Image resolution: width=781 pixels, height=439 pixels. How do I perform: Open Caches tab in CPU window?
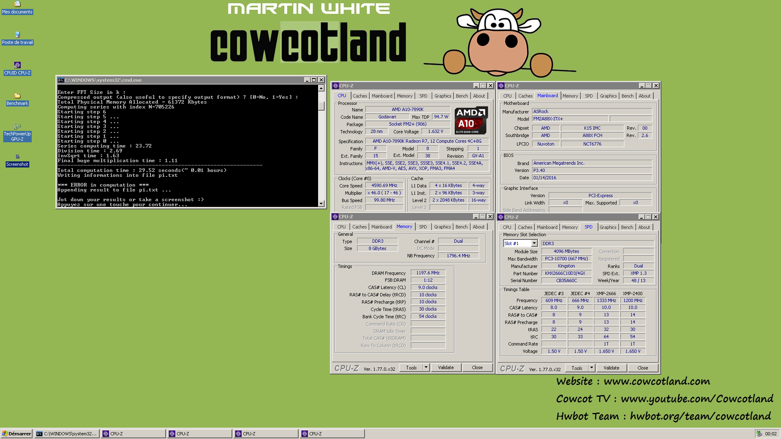tap(360, 96)
